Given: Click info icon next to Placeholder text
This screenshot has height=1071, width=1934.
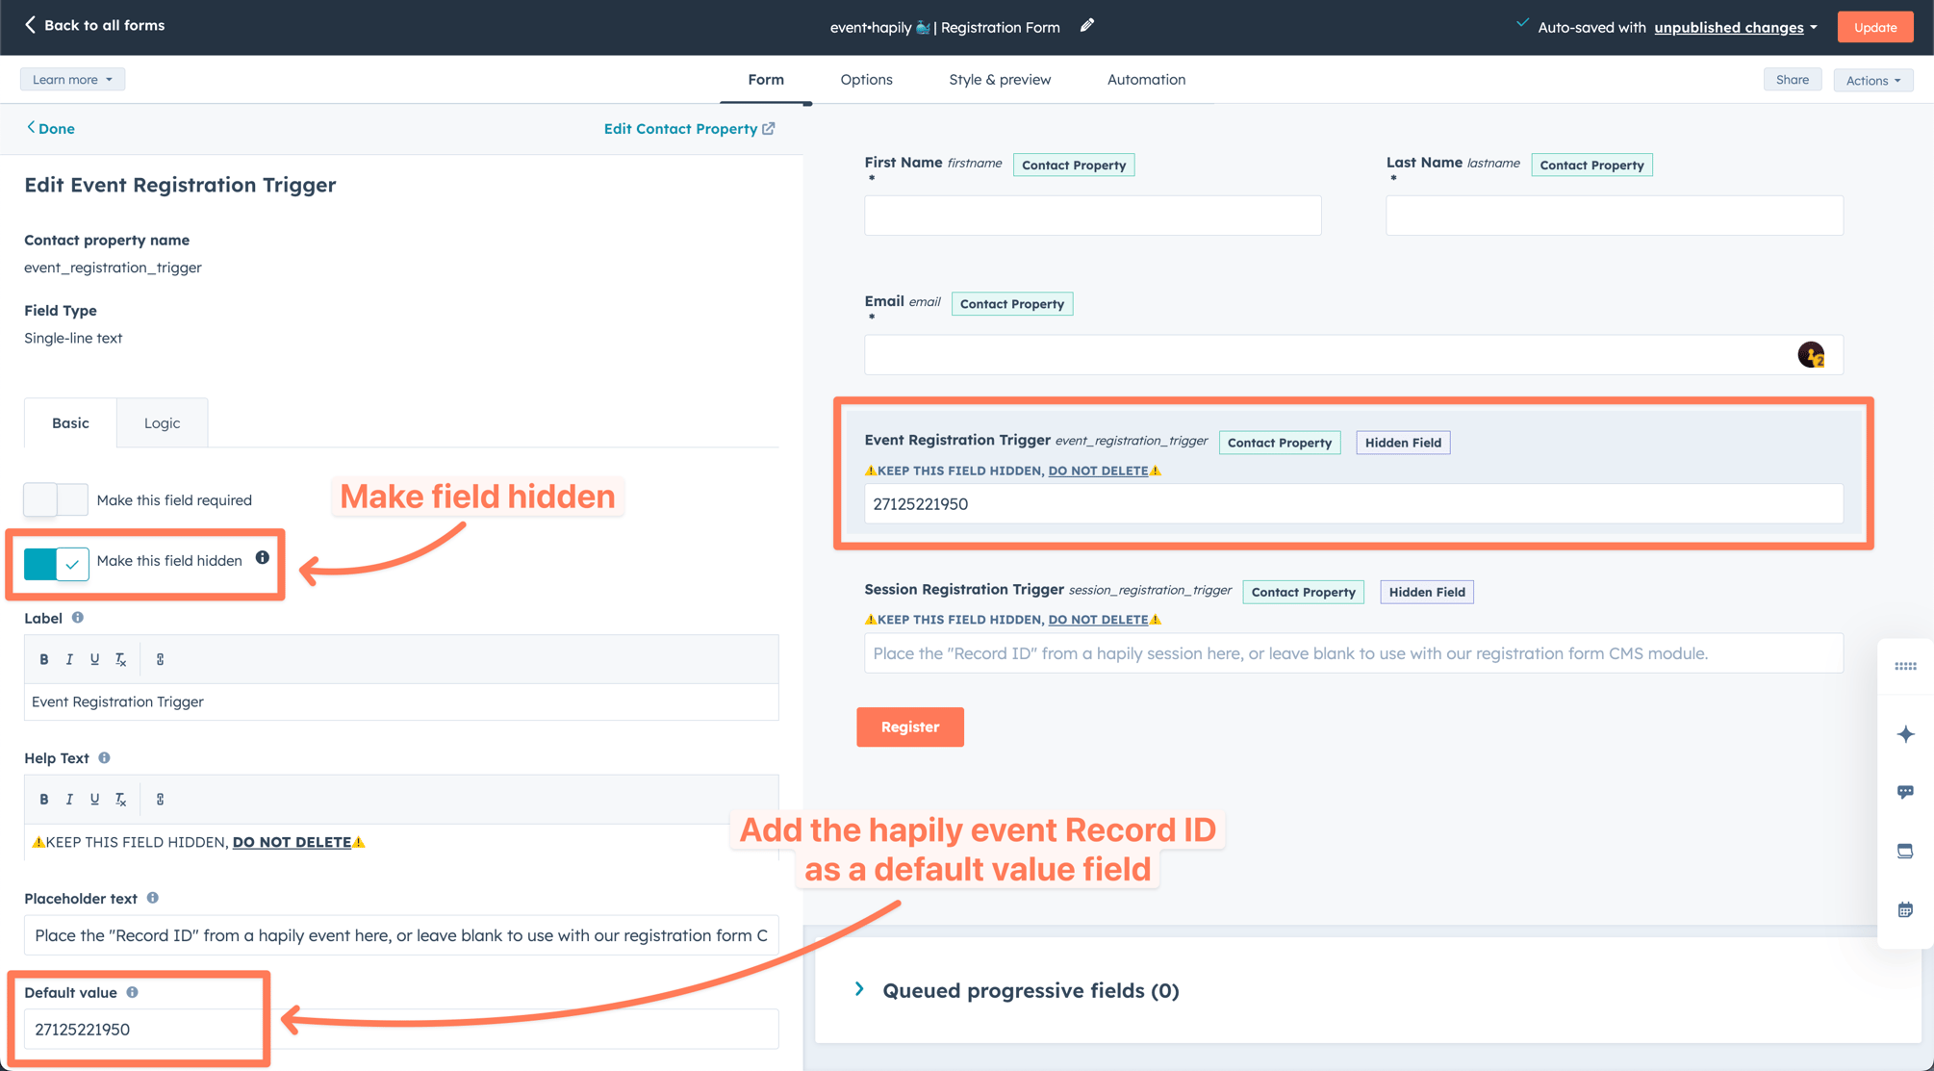Looking at the screenshot, I should point(152,898).
